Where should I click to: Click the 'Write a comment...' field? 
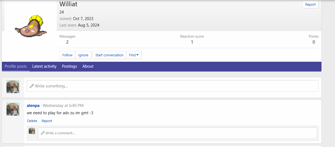pos(177,133)
